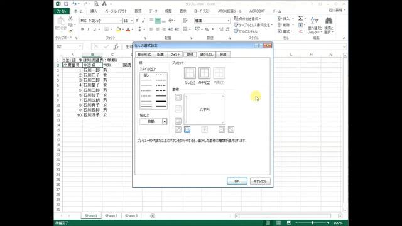Click the Clear eraser icon in ribbon

(x=300, y=31)
